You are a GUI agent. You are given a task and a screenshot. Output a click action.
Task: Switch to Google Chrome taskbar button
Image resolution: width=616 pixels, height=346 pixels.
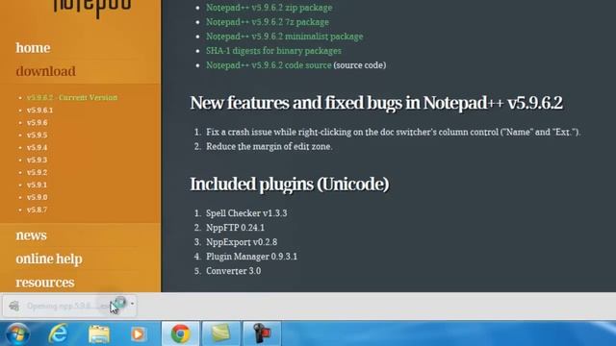point(180,334)
